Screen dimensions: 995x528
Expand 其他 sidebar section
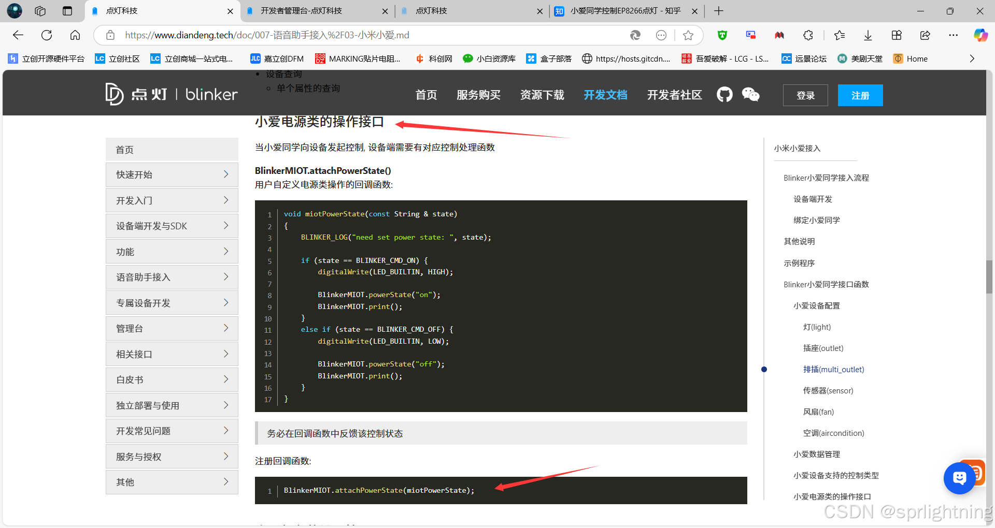pos(172,482)
